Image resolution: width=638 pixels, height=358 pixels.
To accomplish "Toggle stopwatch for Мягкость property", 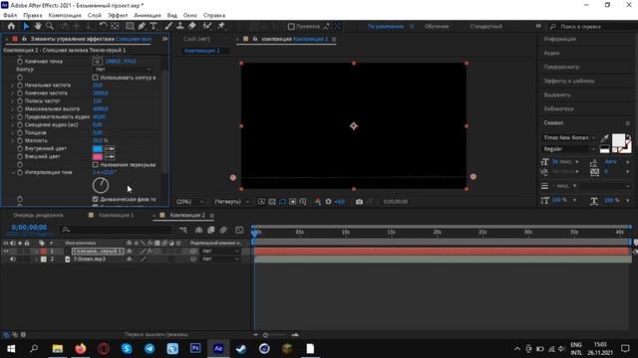I will click(x=20, y=140).
